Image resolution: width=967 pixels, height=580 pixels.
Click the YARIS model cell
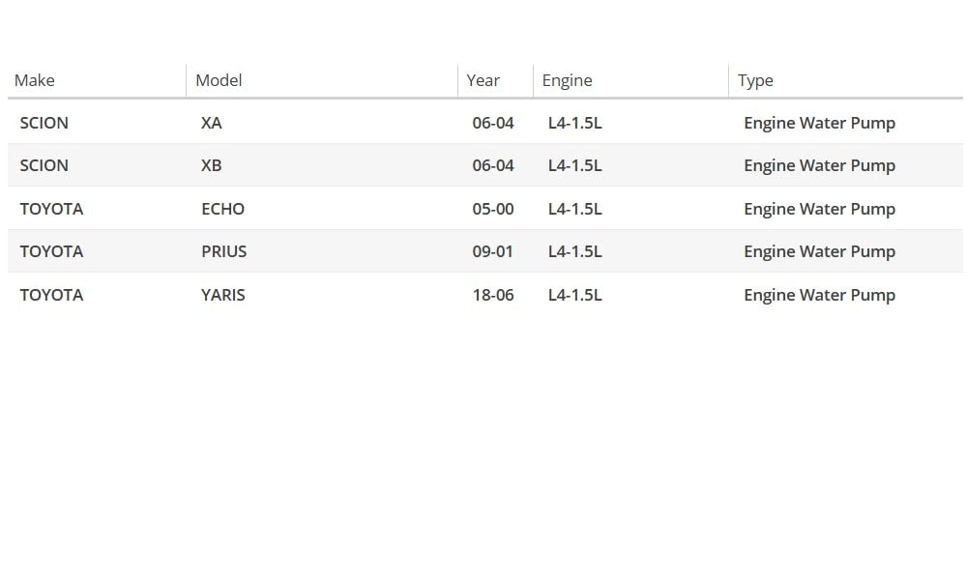tap(223, 295)
